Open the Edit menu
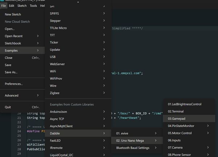This screenshot has height=157, width=218. coord(12,6)
